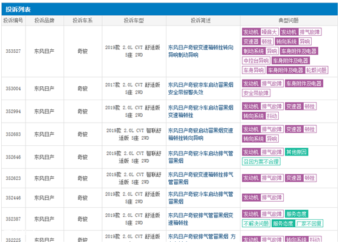Click the 车身附件及电器 tag in row 353004
Viewport: 339px width, 243px height.
coord(304,83)
